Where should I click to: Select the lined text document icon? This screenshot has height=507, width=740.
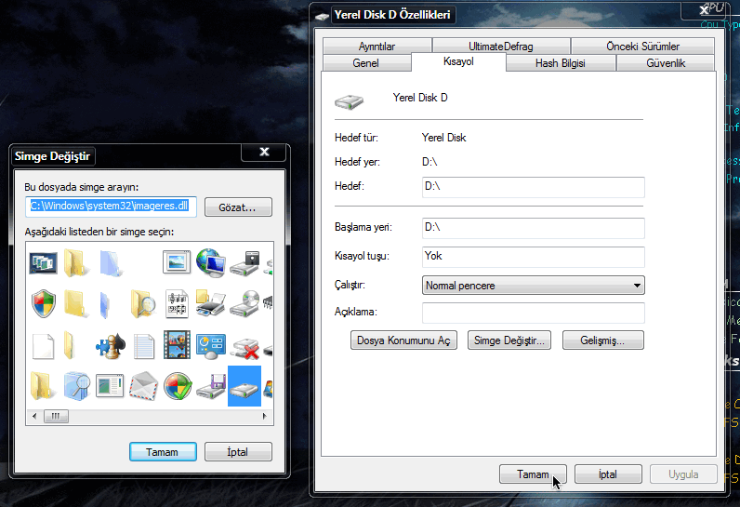click(x=143, y=346)
